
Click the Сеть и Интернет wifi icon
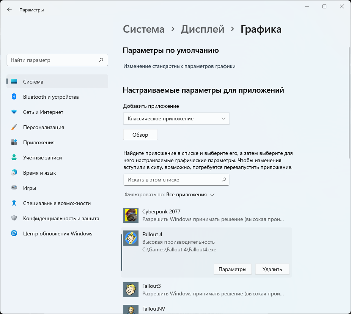(x=14, y=112)
